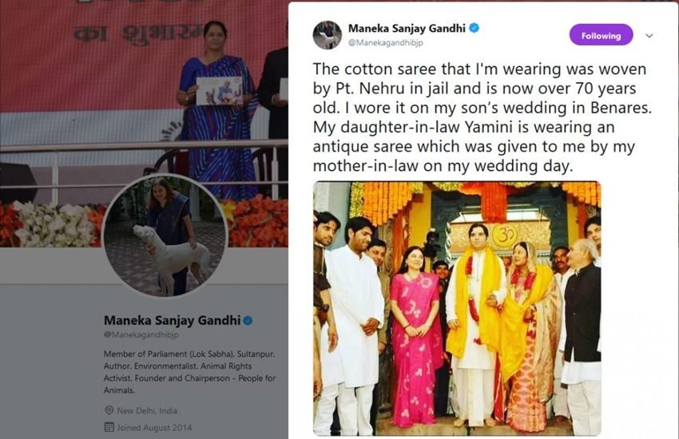
Task: Click New Delhi, India location text
Action: (147, 410)
